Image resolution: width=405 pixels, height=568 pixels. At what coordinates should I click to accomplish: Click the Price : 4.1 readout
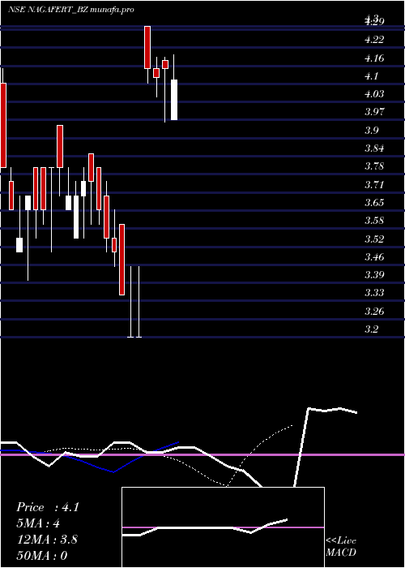(x=47, y=507)
